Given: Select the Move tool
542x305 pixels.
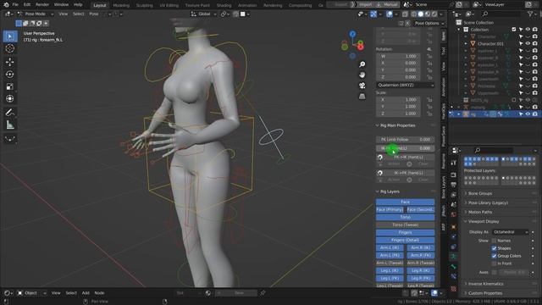Looking at the screenshot, I should coord(10,62).
